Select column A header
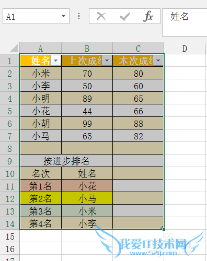This screenshot has width=207, height=261. (x=40, y=48)
